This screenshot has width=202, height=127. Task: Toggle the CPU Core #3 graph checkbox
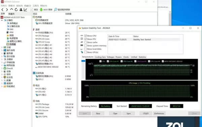[135, 61]
